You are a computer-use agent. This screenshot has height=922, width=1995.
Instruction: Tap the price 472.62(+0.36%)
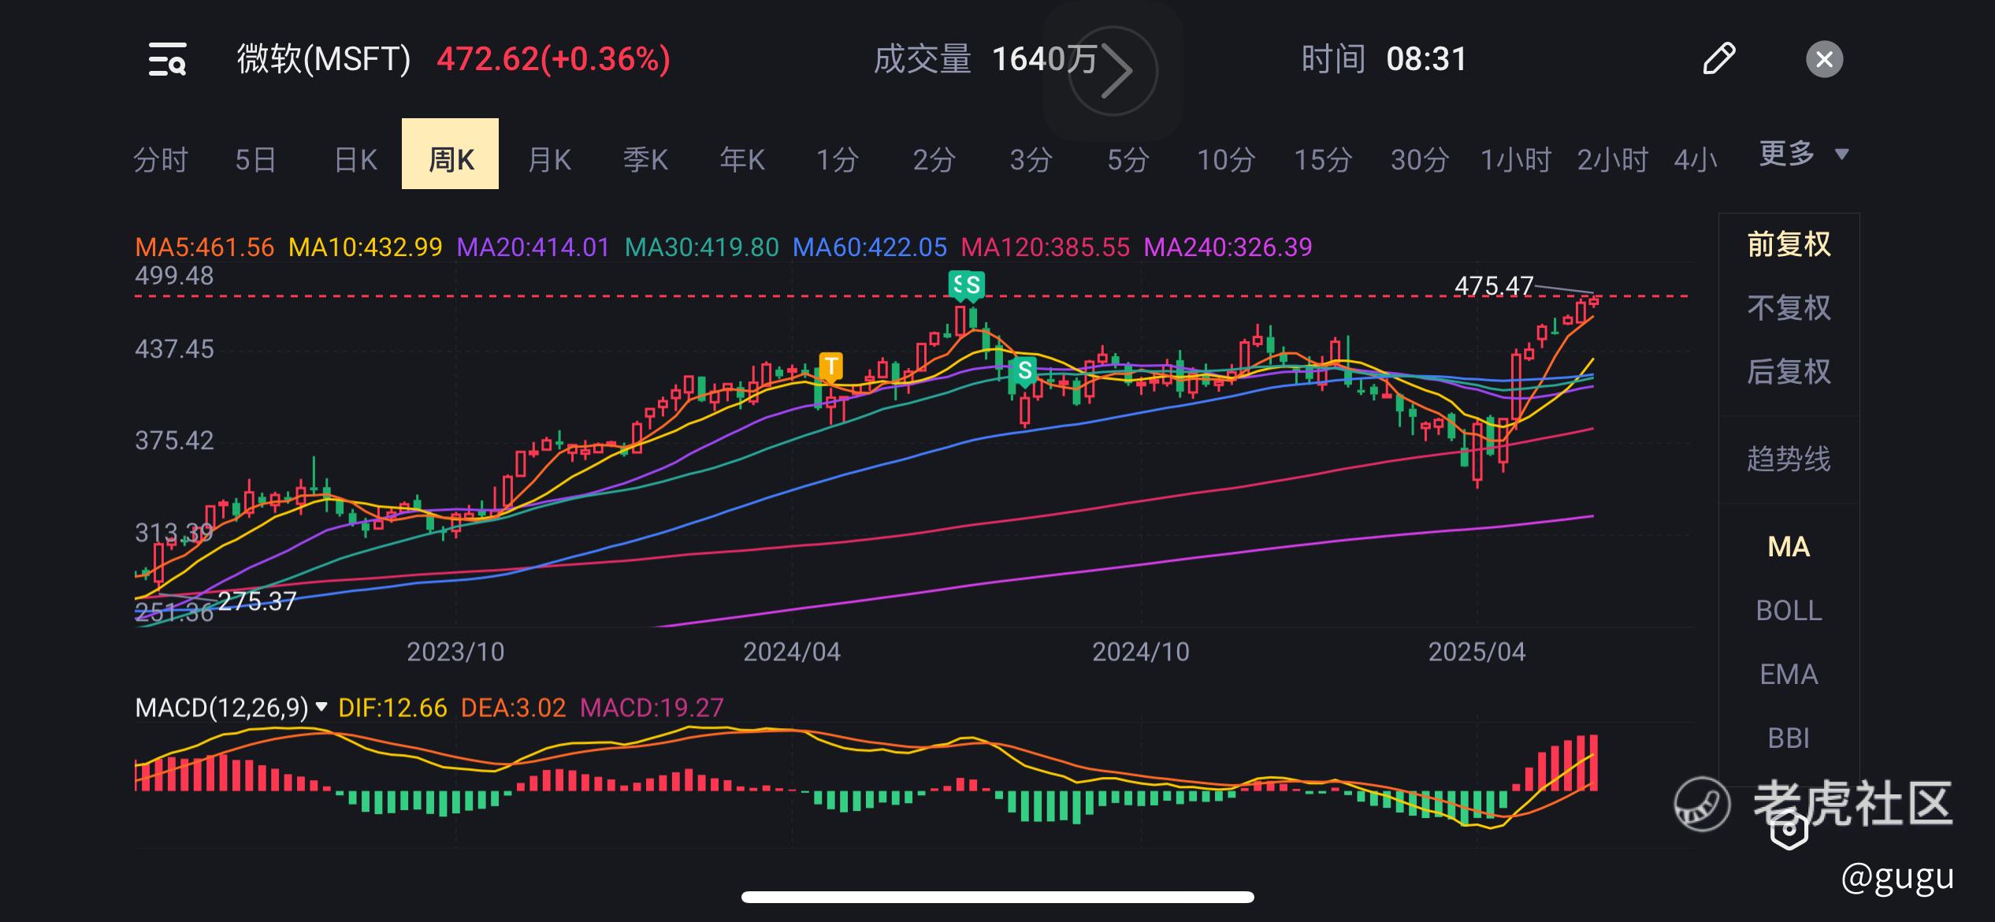(x=554, y=59)
